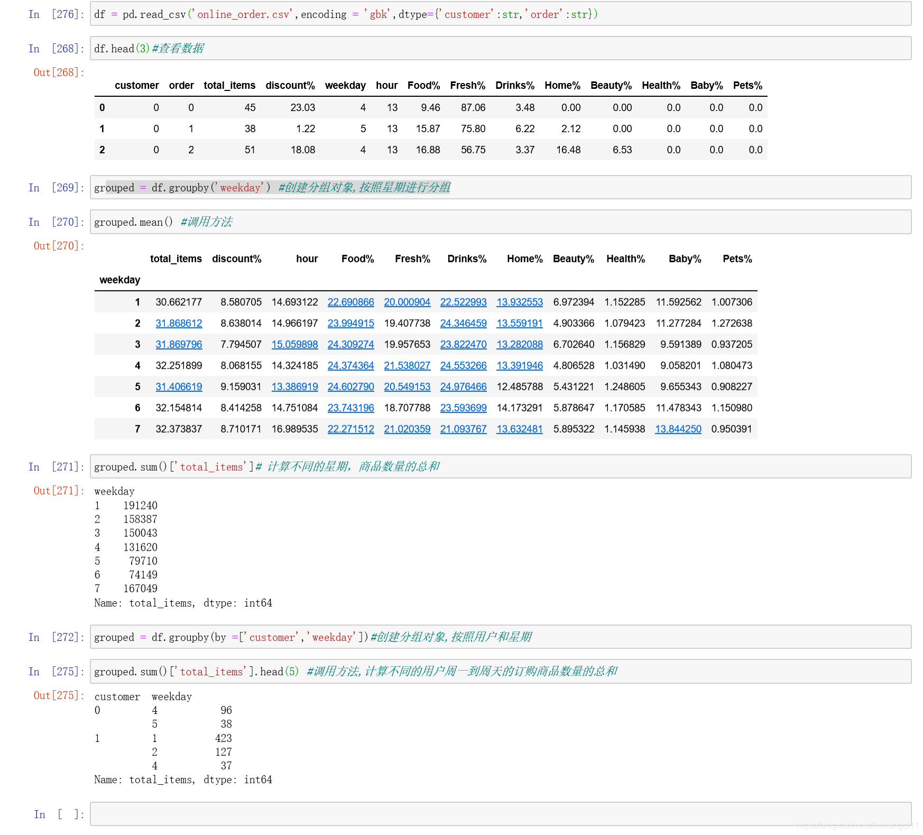Image resolution: width=923 pixels, height=835 pixels.
Task: Click the grouped.mean() code cell
Action: coord(500,222)
